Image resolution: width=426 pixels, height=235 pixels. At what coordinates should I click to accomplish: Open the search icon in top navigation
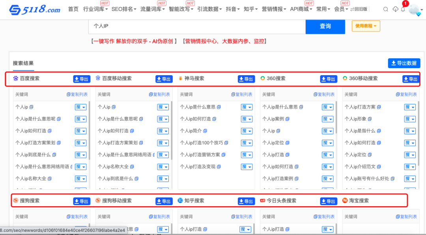(385, 9)
